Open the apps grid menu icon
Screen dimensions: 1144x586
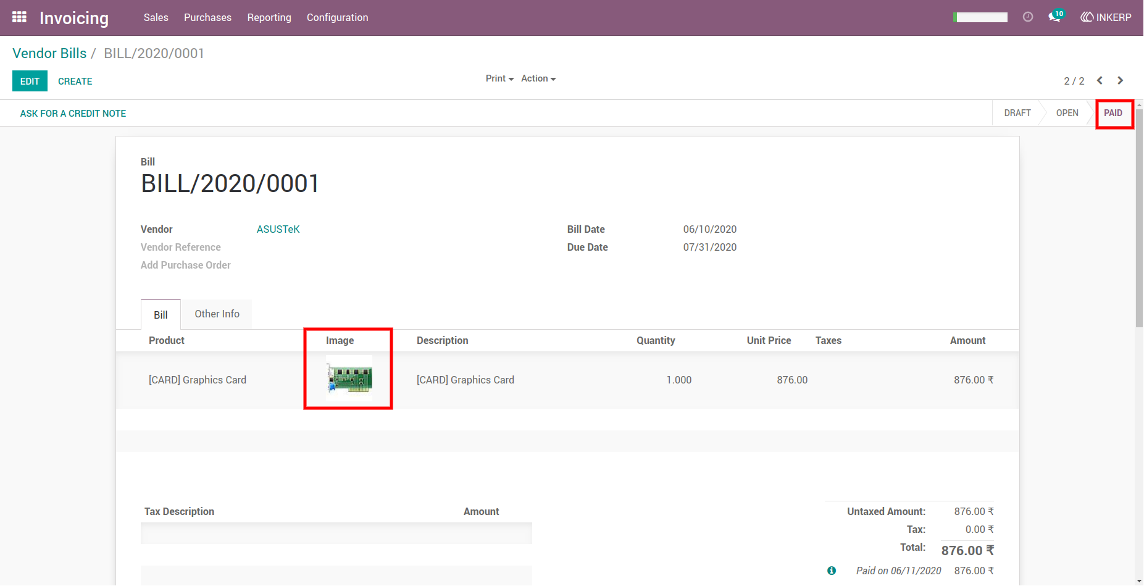[19, 17]
